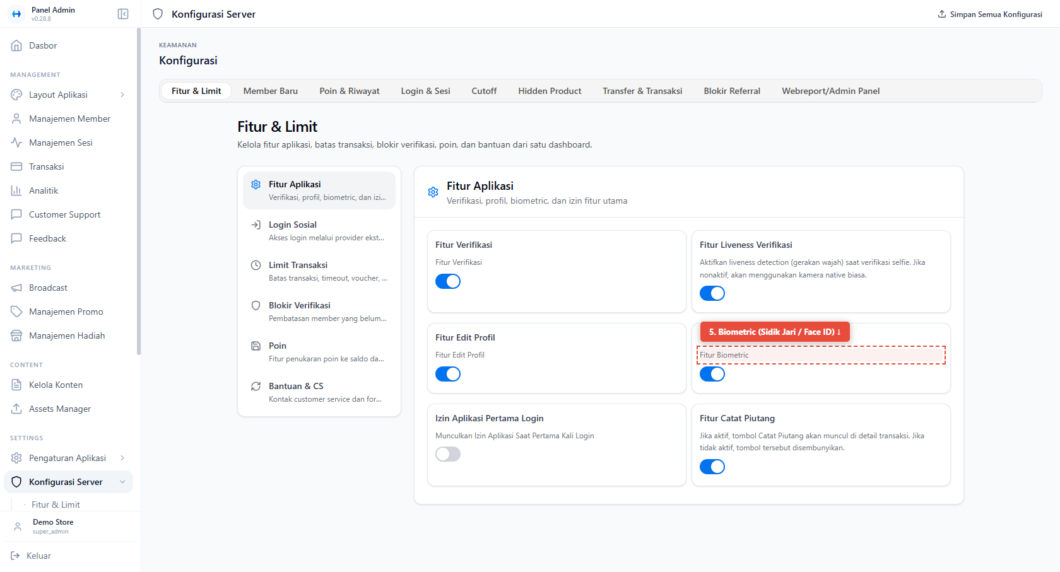Open the Poin & Riwayat tab
Screen dimensions: 1060x572
(x=350, y=91)
